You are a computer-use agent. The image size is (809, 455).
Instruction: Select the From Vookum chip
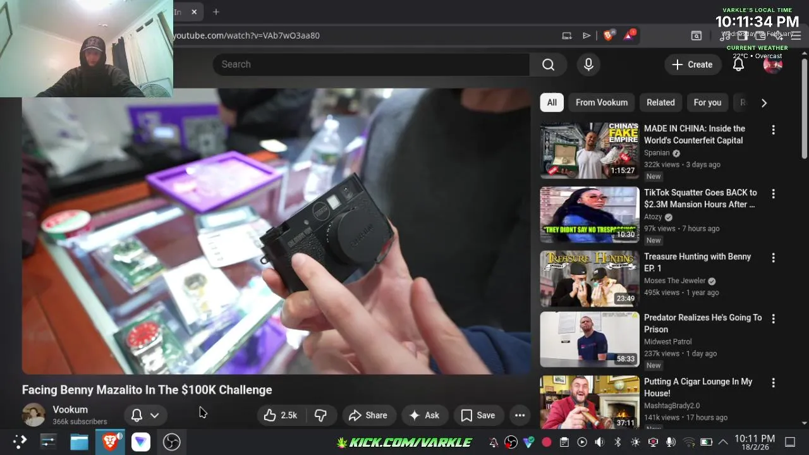coord(602,102)
